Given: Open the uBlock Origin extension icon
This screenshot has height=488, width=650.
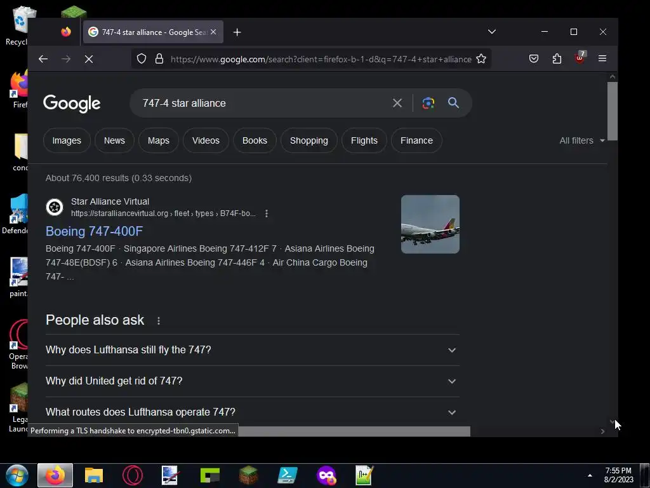Looking at the screenshot, I should pyautogui.click(x=580, y=58).
